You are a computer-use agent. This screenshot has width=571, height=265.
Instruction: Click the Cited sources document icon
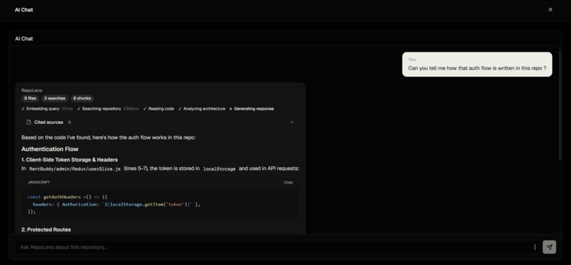click(x=28, y=123)
